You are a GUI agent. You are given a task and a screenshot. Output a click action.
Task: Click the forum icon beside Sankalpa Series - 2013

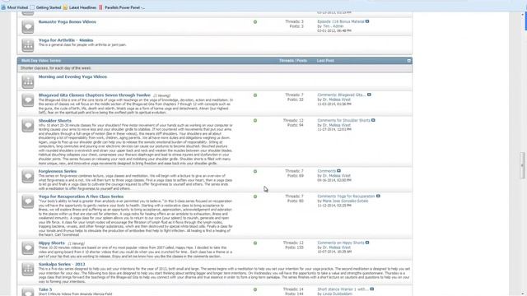28,270
